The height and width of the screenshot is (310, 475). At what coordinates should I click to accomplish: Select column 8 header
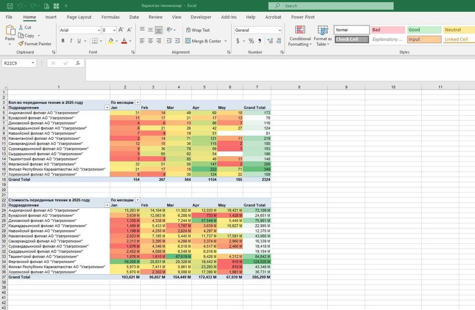click(x=299, y=87)
